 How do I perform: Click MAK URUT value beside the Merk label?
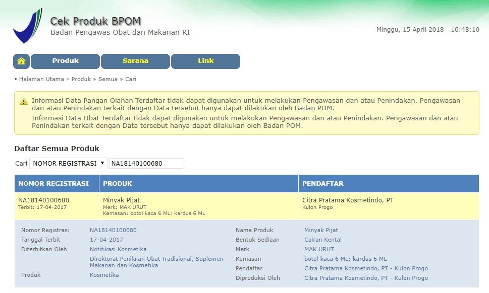pyautogui.click(x=319, y=249)
